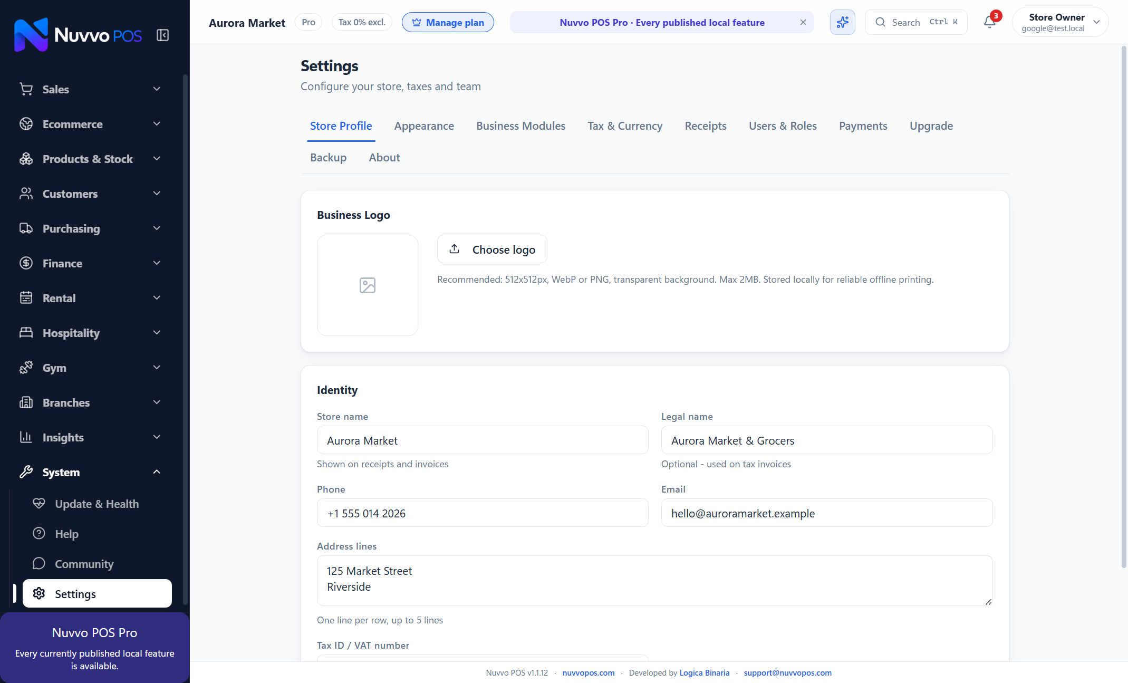Screen dimensions: 1128x683
Task: Click the Gym dumbbell icon
Action: (x=26, y=368)
